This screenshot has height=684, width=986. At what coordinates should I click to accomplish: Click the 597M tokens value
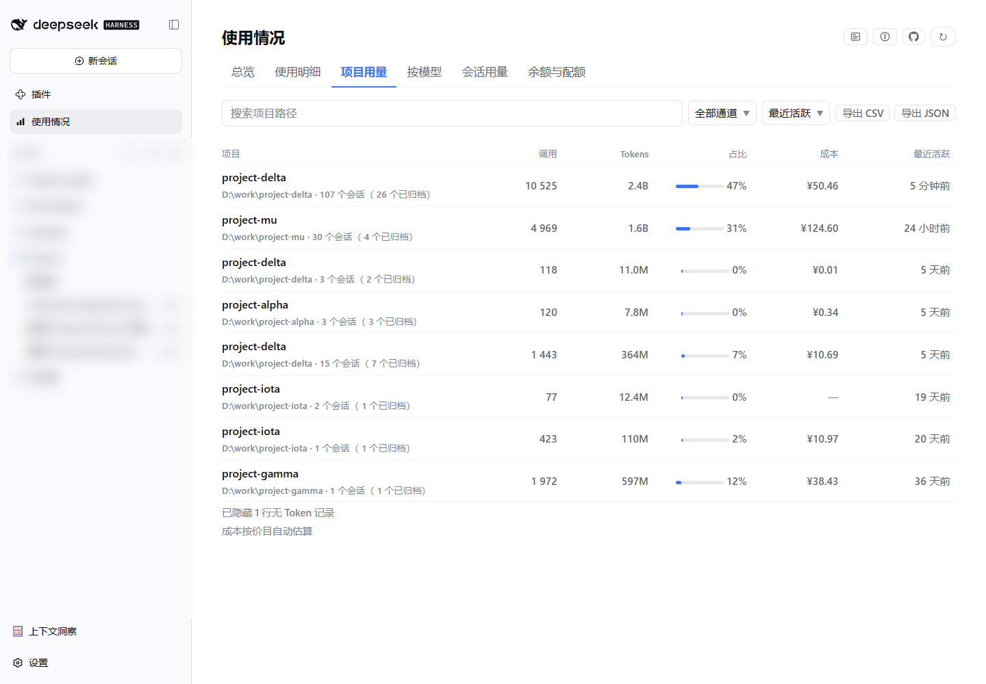point(635,482)
